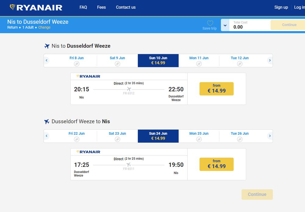Expand the Total Cost dropdown arrow

tap(225, 25)
